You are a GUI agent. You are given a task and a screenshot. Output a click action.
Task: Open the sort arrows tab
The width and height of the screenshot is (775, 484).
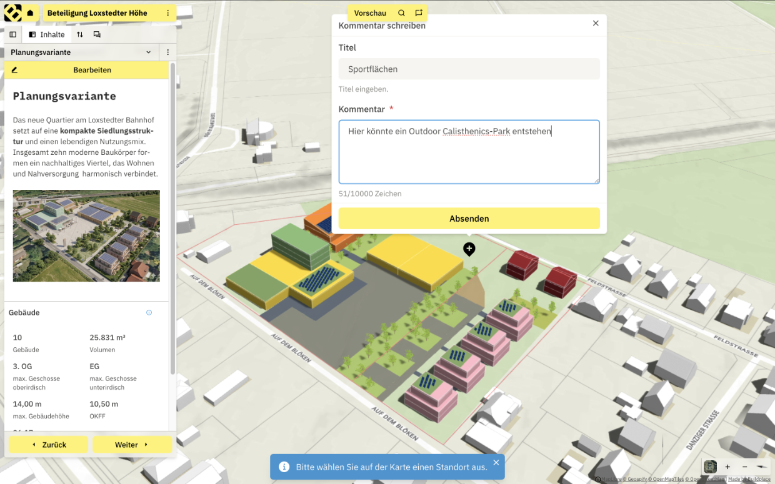80,34
